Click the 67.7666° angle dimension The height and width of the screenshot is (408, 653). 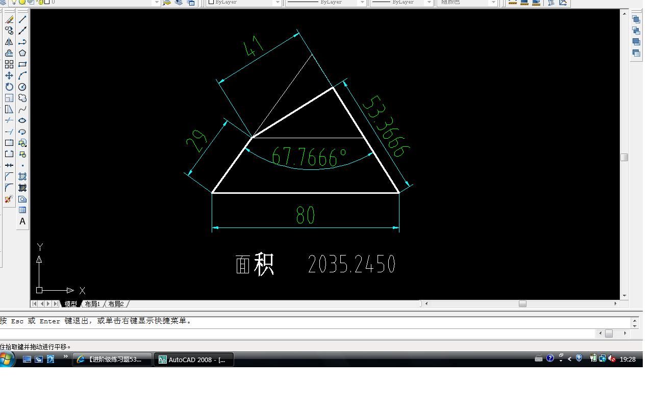point(310,157)
